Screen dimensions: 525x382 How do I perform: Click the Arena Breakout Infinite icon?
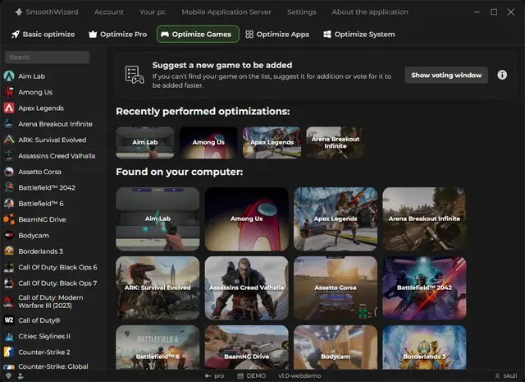click(x=9, y=124)
